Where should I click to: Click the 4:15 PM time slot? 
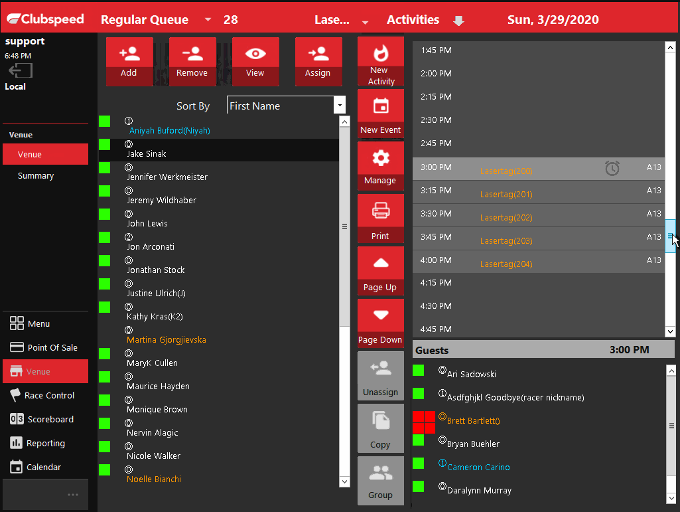click(538, 283)
